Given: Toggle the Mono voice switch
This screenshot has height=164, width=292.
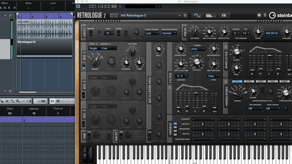Looking at the screenshot, I should click(91, 33).
